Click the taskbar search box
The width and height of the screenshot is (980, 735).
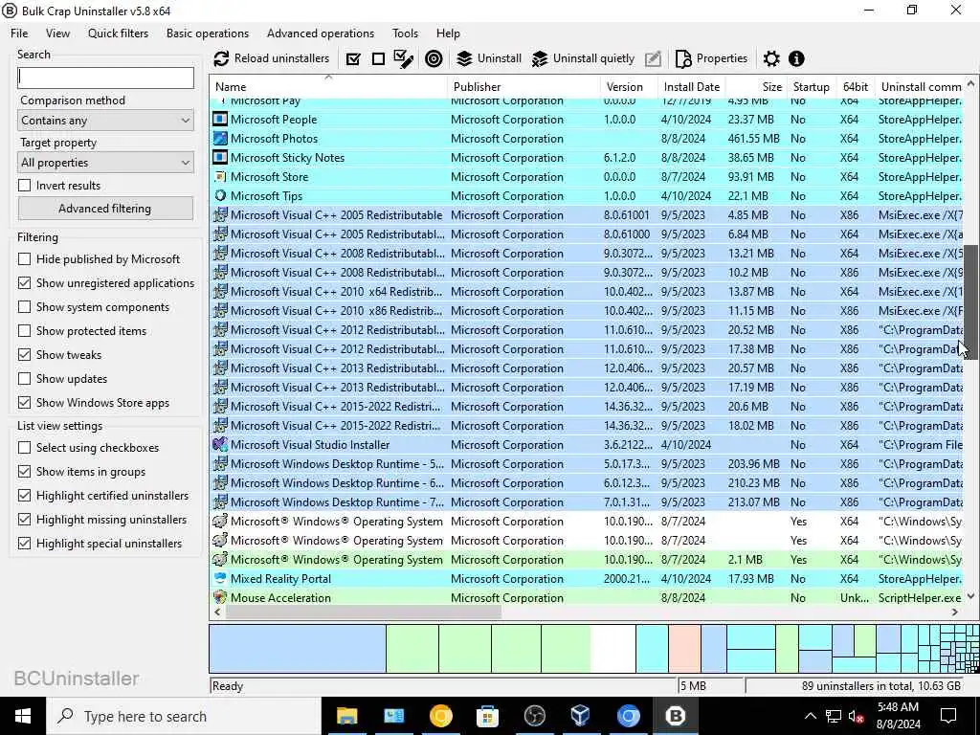point(184,716)
